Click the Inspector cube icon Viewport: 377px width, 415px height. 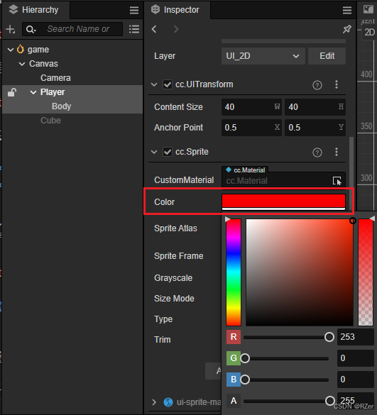point(155,9)
